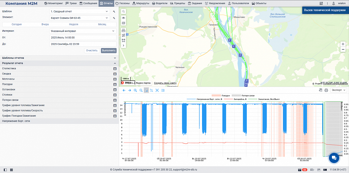Select the Месяц interval
Viewport: 349px width, 173px height.
tap(102, 24)
